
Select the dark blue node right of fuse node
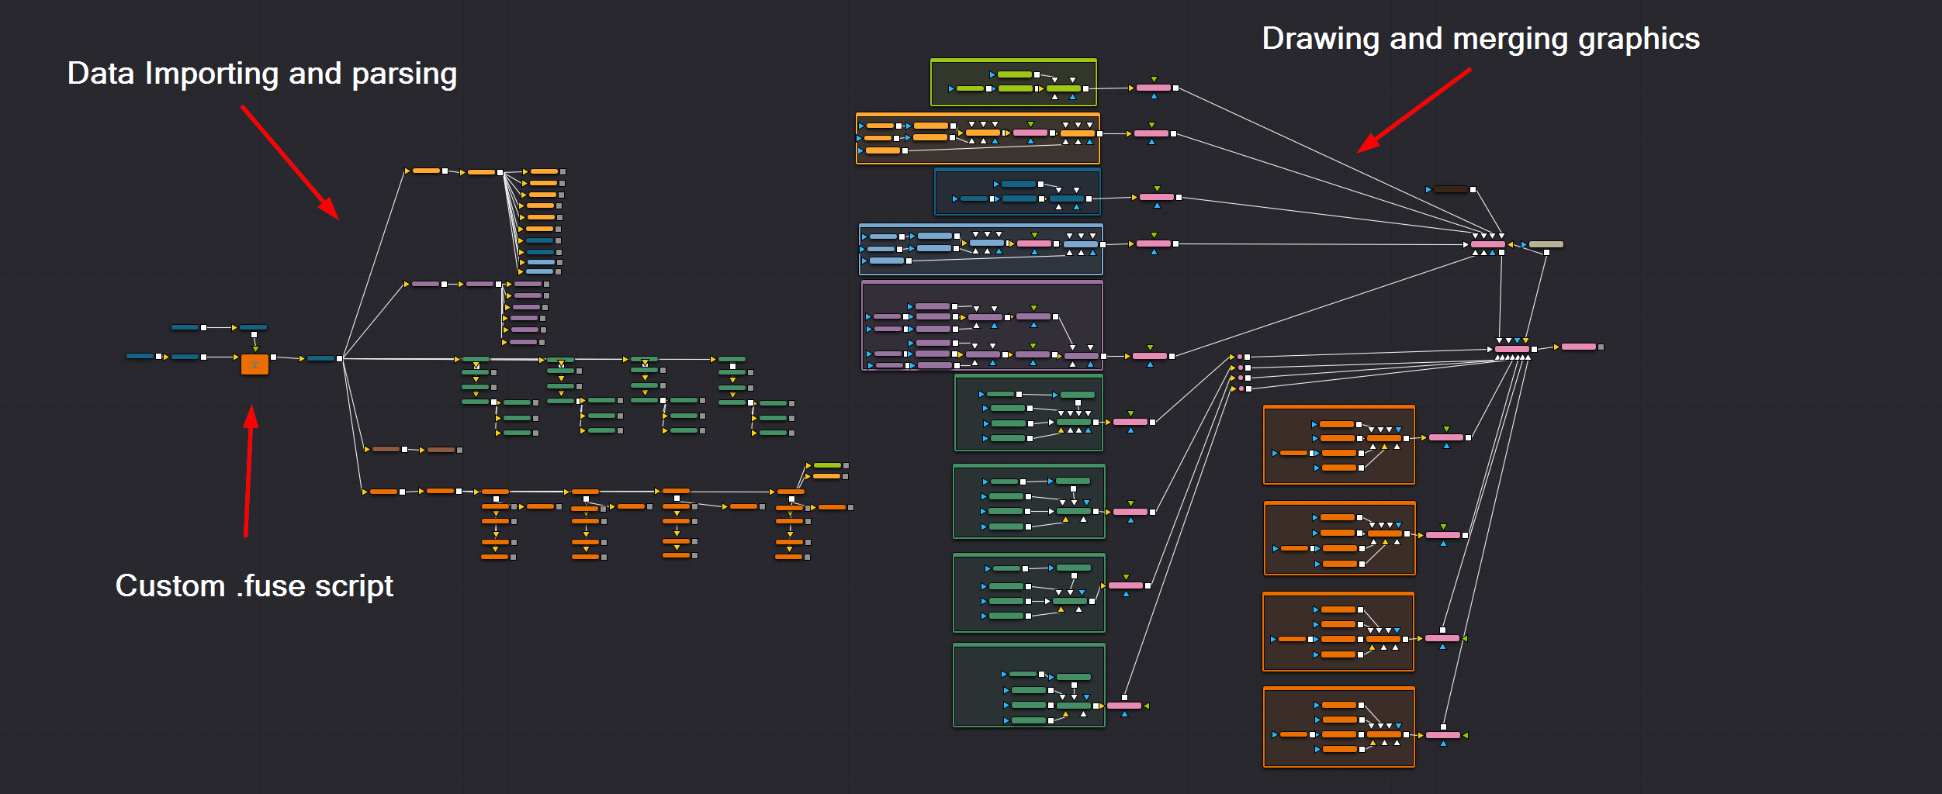click(x=320, y=358)
